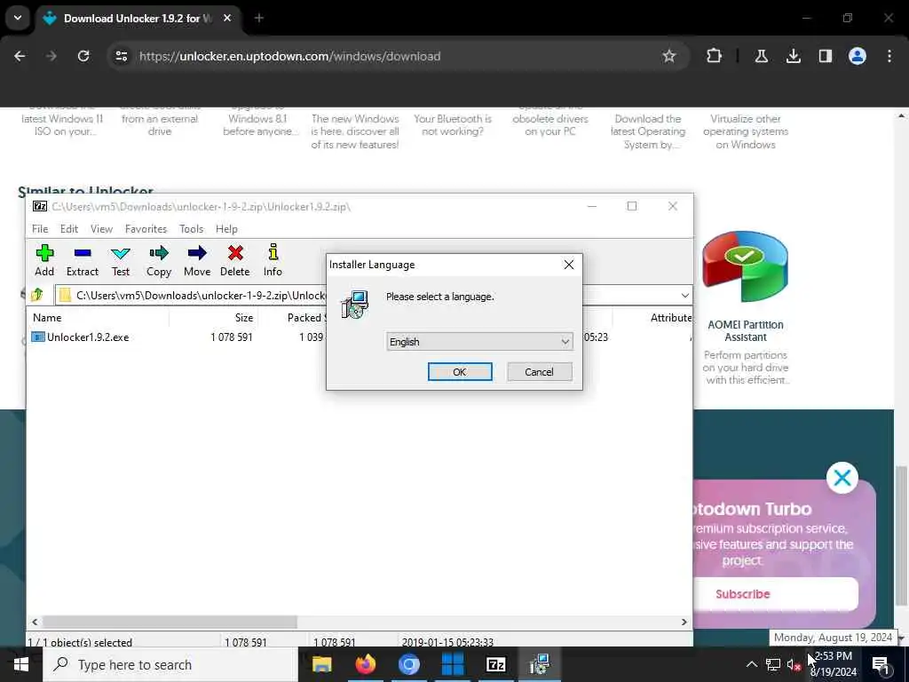This screenshot has height=682, width=909.
Task: Bookmark this page with the star icon
Action: [x=669, y=56]
